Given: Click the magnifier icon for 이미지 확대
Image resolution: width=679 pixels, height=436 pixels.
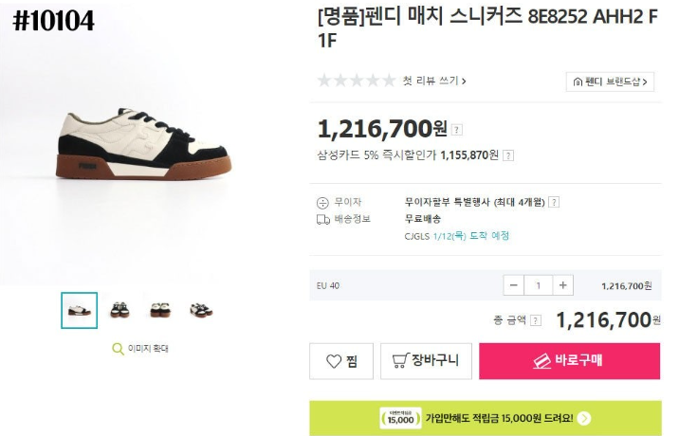Looking at the screenshot, I should tap(118, 349).
